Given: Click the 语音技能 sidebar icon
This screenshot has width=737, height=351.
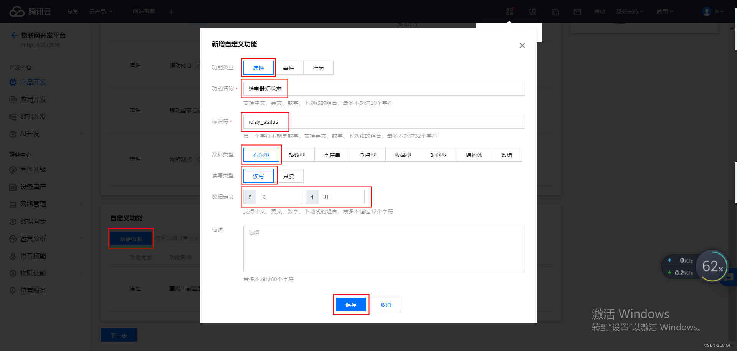Looking at the screenshot, I should coord(13,256).
